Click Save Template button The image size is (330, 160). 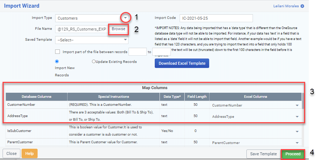pos(263,154)
